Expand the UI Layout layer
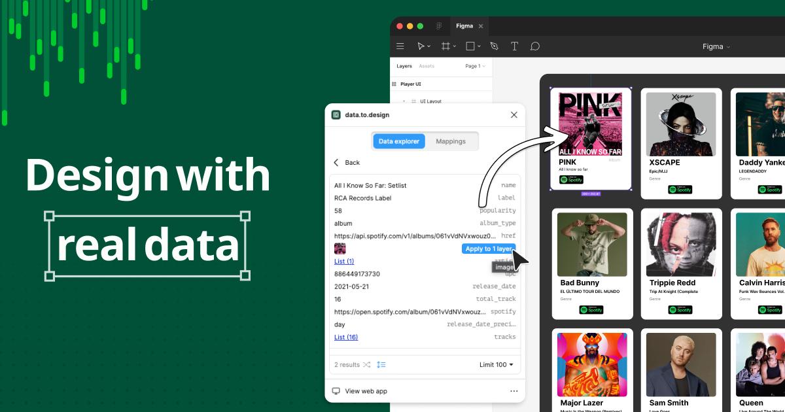Screen dimensions: 785x412 [404, 101]
